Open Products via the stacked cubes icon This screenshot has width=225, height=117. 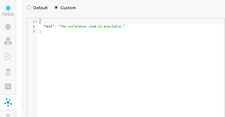pyautogui.click(x=8, y=41)
